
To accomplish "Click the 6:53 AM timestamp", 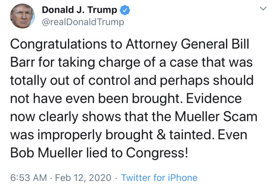I will click(x=29, y=177).
